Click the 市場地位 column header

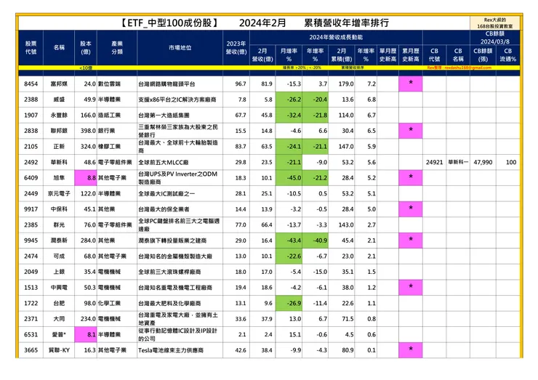tap(180, 48)
